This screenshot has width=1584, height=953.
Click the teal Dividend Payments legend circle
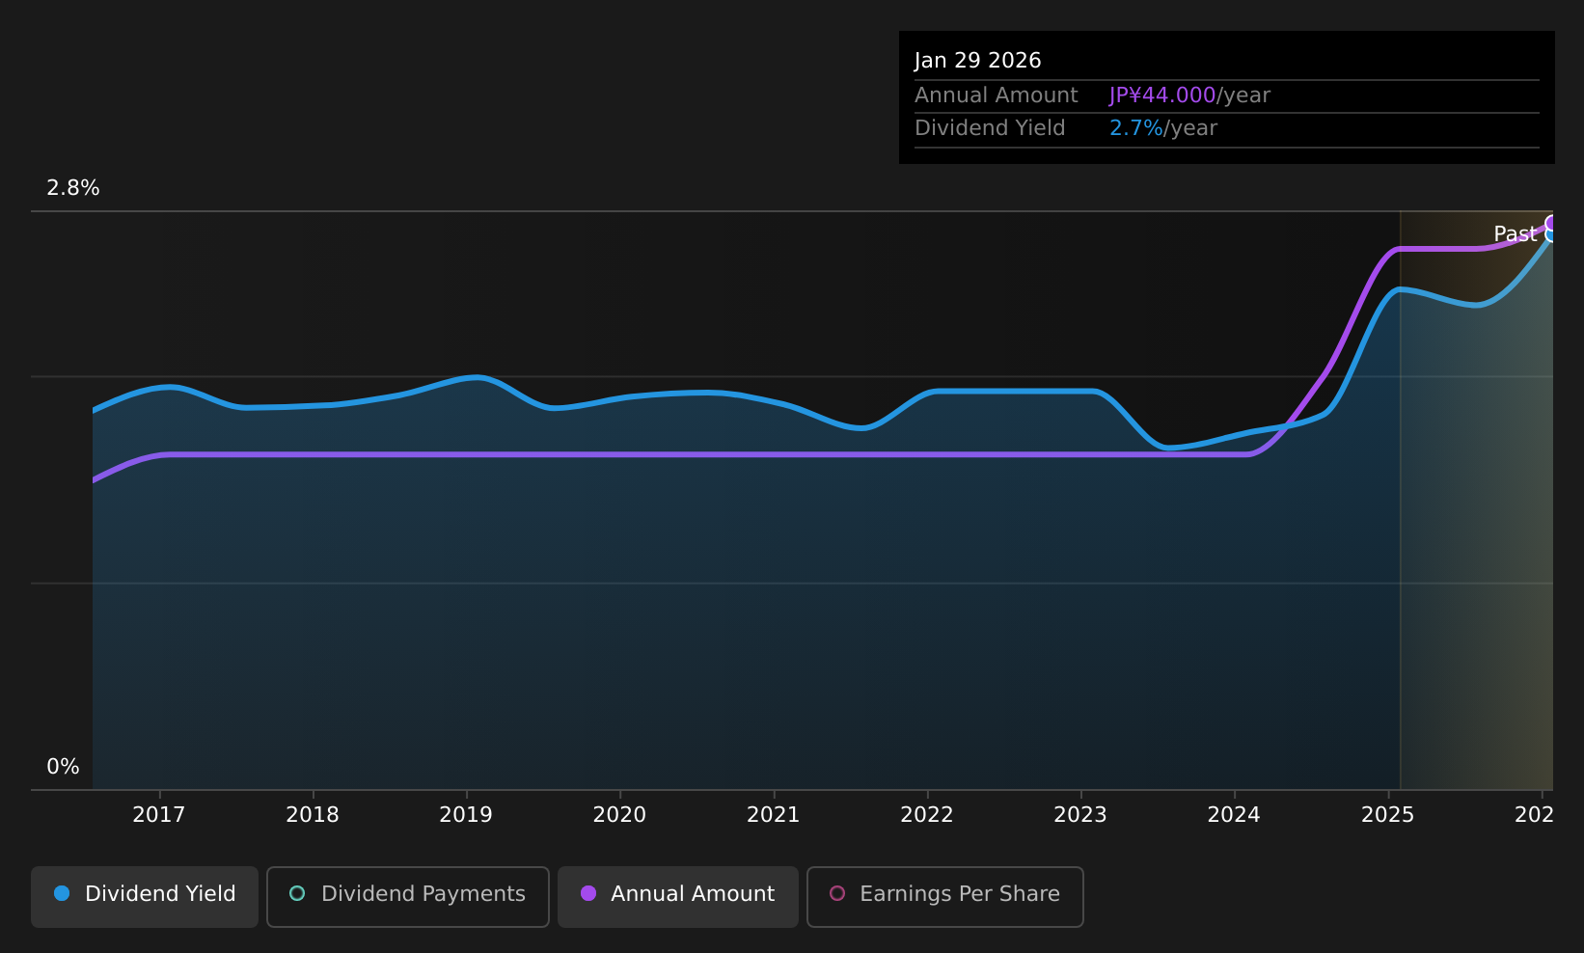pyautogui.click(x=297, y=893)
